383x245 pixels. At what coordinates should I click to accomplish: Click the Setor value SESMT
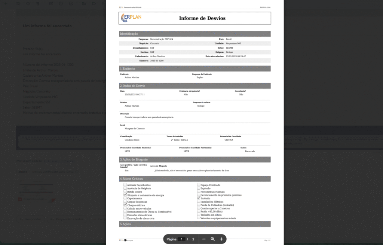(x=229, y=48)
